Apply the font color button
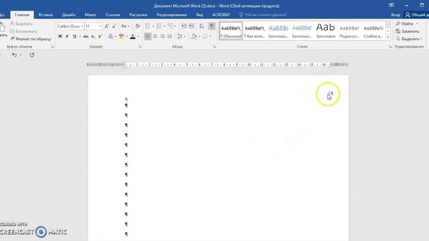 tap(133, 36)
